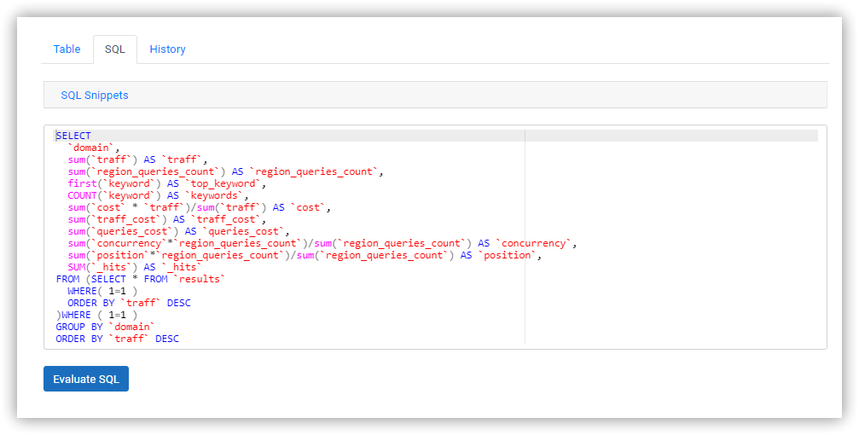This screenshot has height=435, width=859.
Task: Click the `position` alias at line end
Action: pyautogui.click(x=506, y=255)
